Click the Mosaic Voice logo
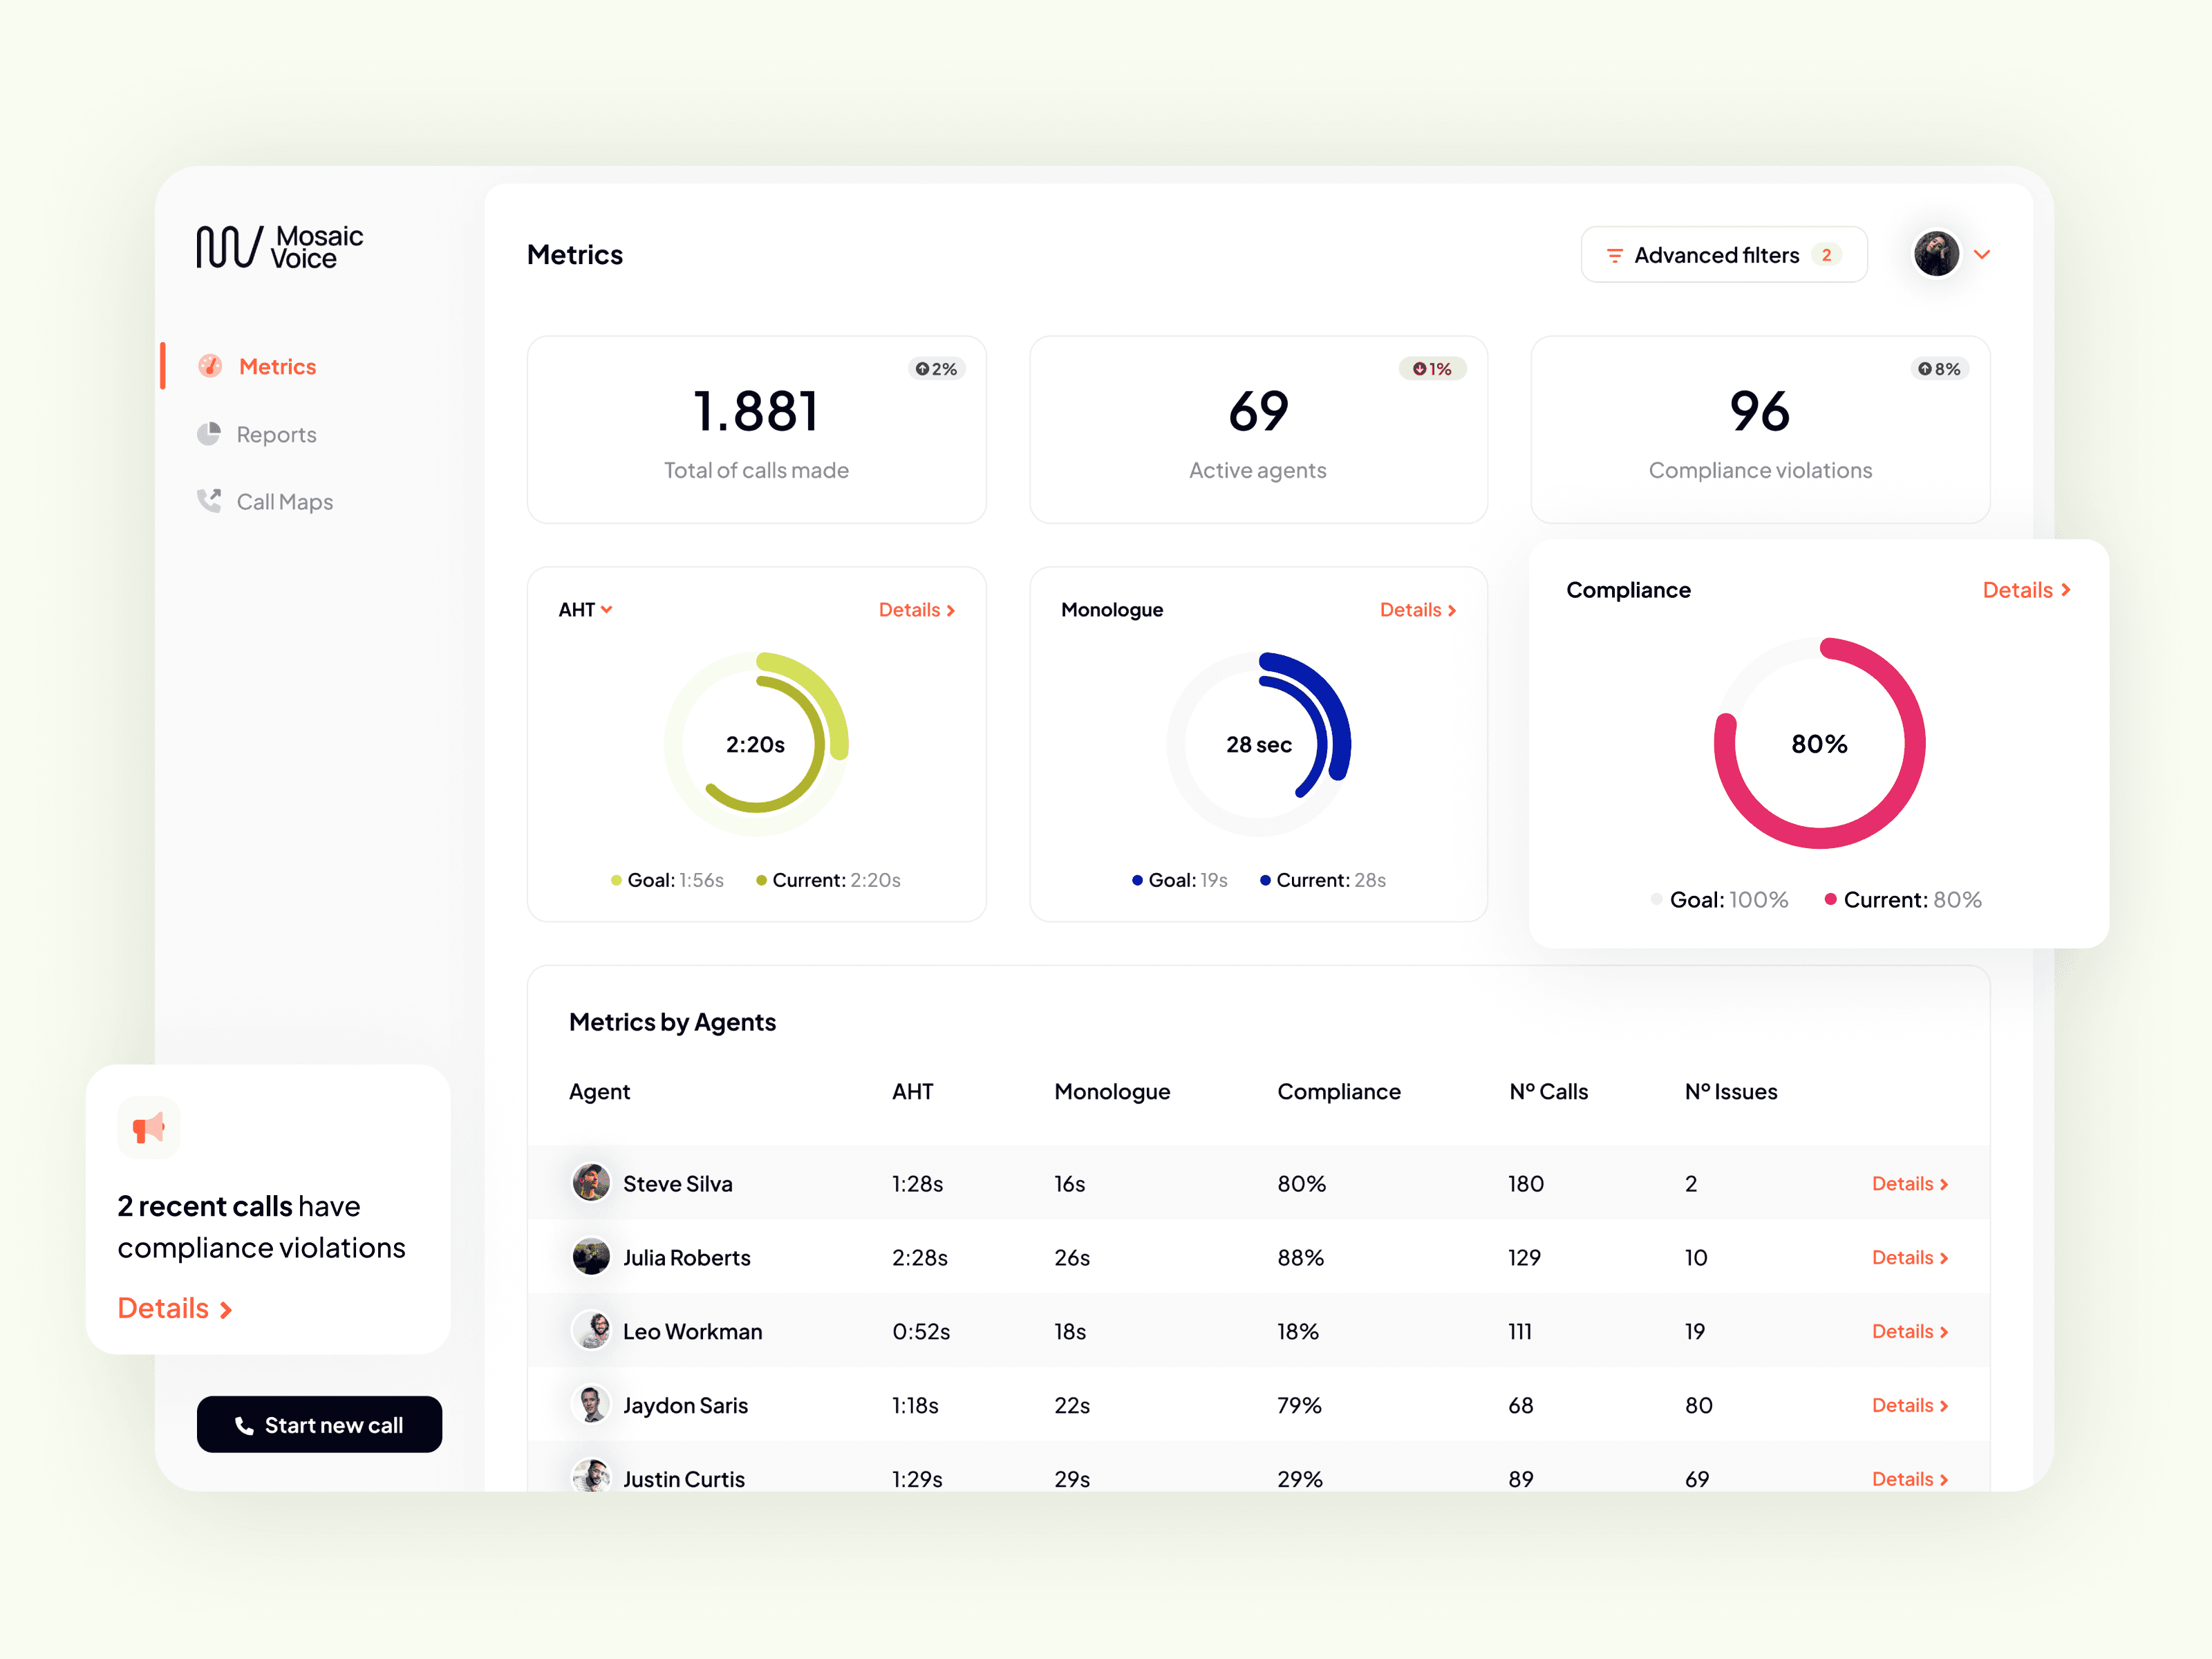This screenshot has width=2212, height=1659. click(279, 247)
